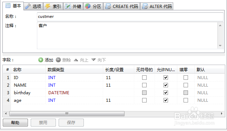Show the ALTER 代码 tab
Viewport: 227px width, 131px height.
click(x=157, y=7)
